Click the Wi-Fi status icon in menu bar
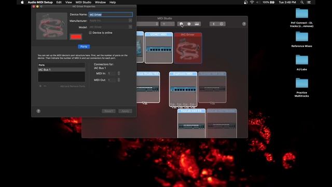This screenshot has width=332, height=187. coord(252,2)
